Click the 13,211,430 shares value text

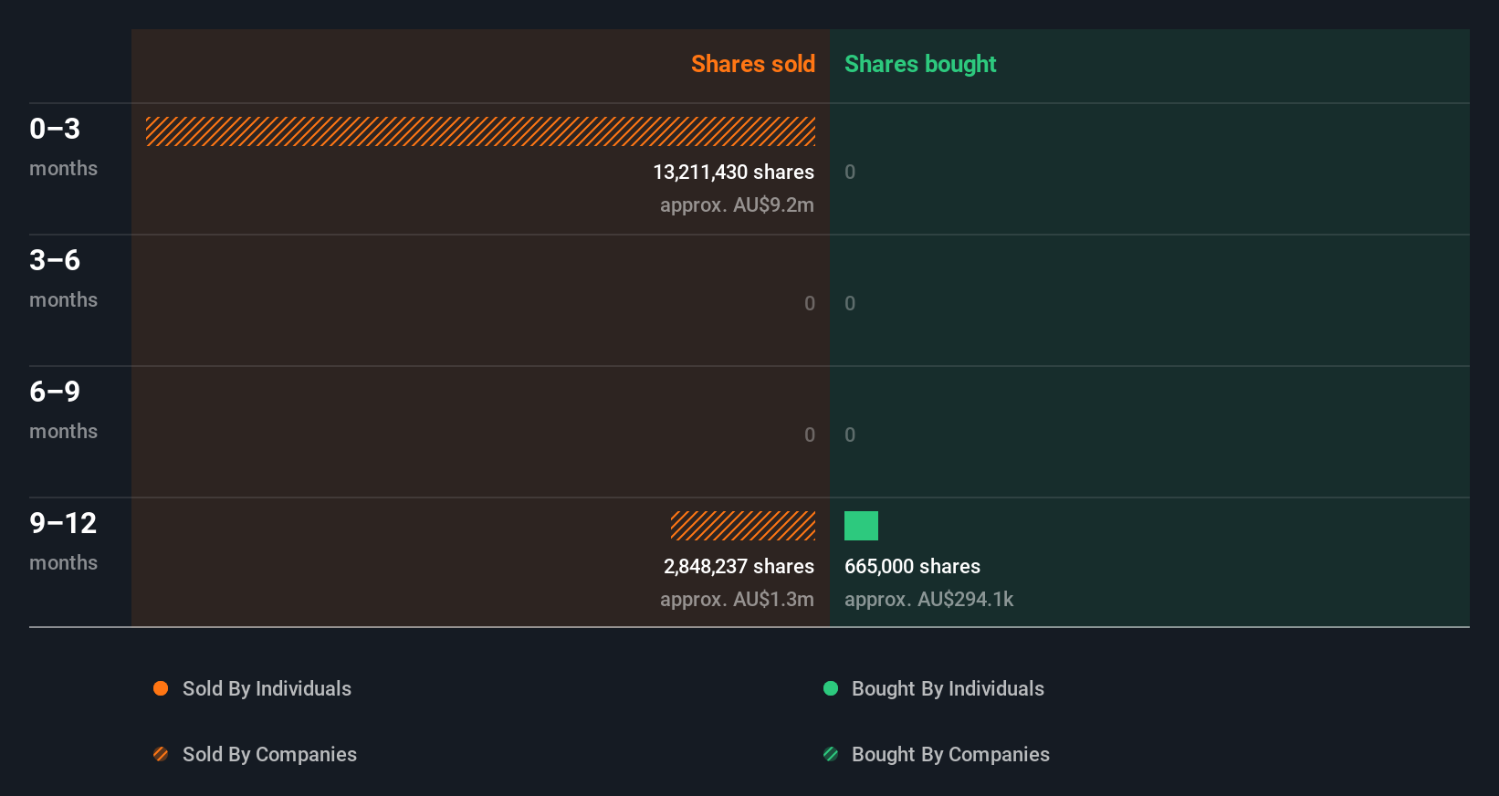[x=733, y=172]
